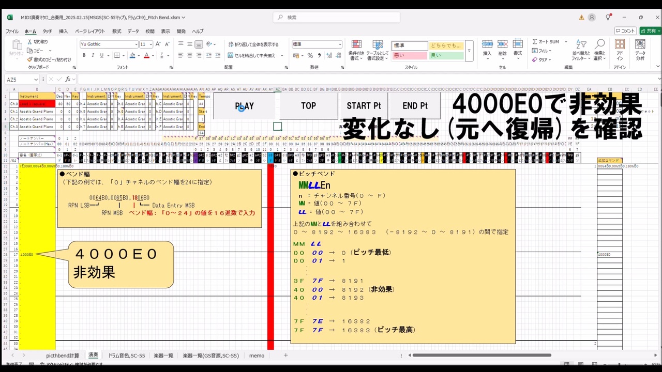
Task: Open conditional formatting (条件付き書式)
Action: pos(357,49)
